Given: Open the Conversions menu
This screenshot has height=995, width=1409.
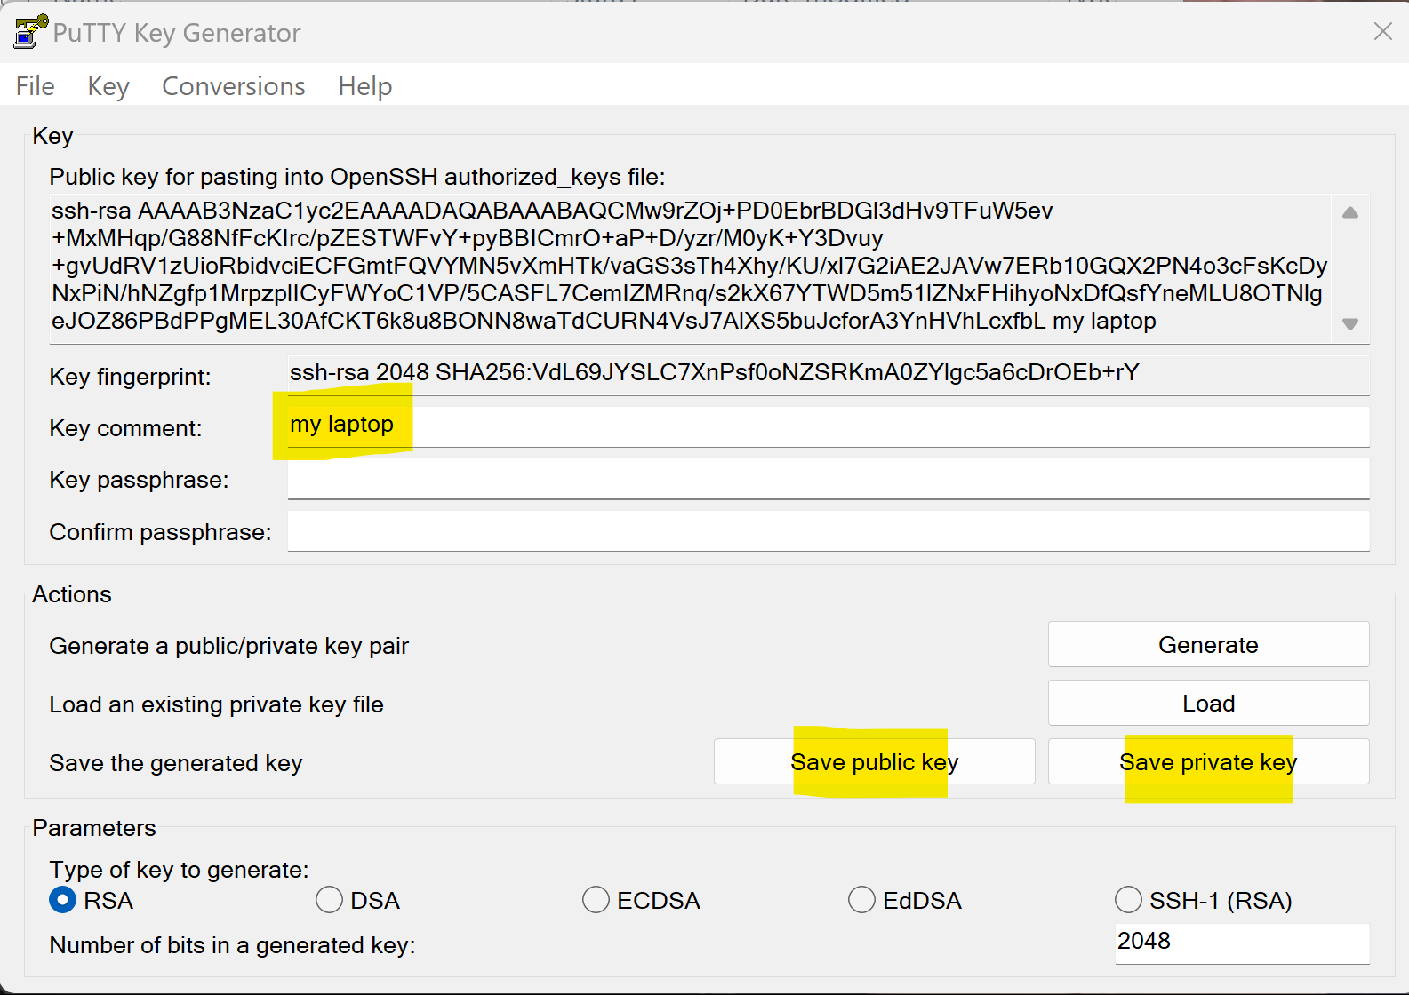Looking at the screenshot, I should (x=234, y=86).
